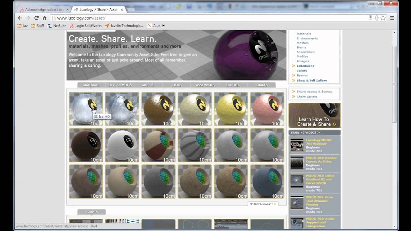The image size is (411, 231).
Task: Select the Luxology > Share > Asset tab
Action: (98, 10)
